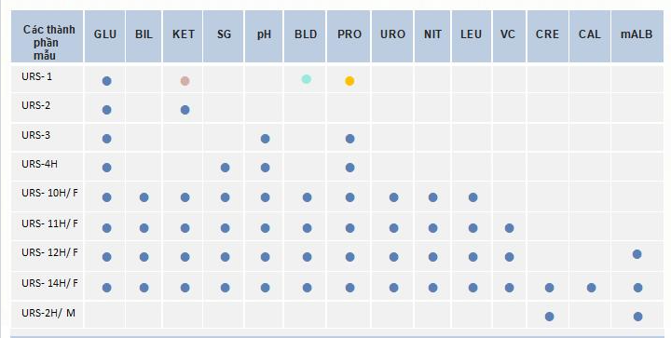Click the SG dot in URS-4H row
The image size is (671, 338).
(226, 168)
